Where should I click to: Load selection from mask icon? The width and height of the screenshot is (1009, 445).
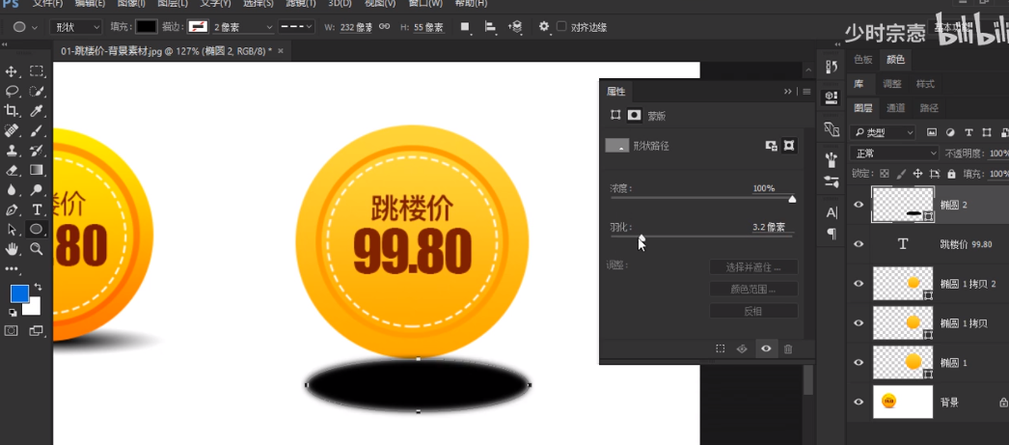[720, 348]
